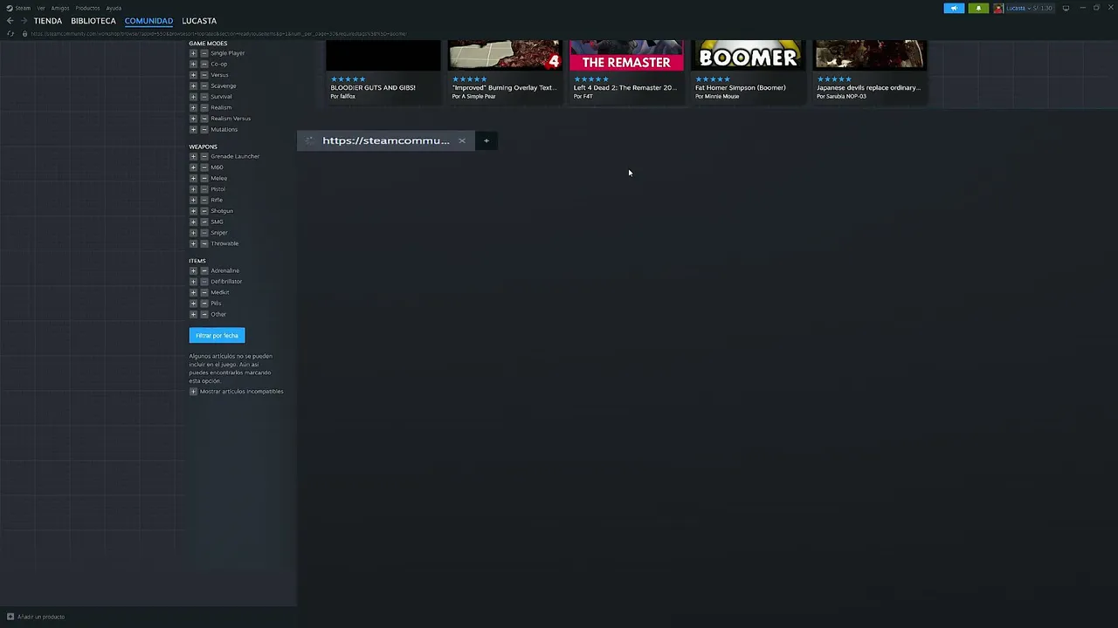This screenshot has height=628, width=1118.
Task: Click the workshop URL address bar
Action: [218, 34]
